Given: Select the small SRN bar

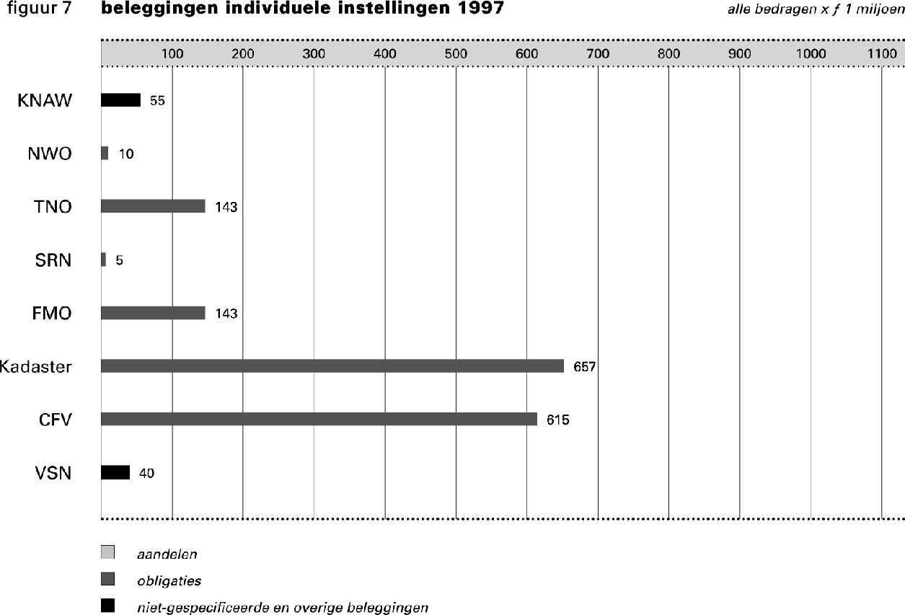Looking at the screenshot, I should pyautogui.click(x=105, y=260).
